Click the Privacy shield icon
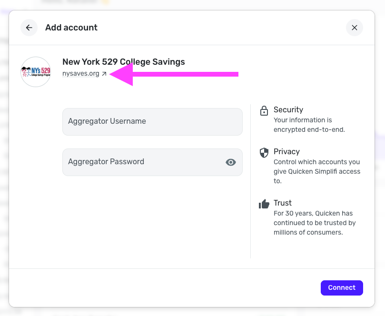 coord(264,153)
